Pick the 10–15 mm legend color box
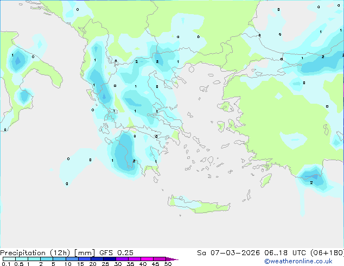344x266 pixels. pyautogui.click(x=72, y=259)
